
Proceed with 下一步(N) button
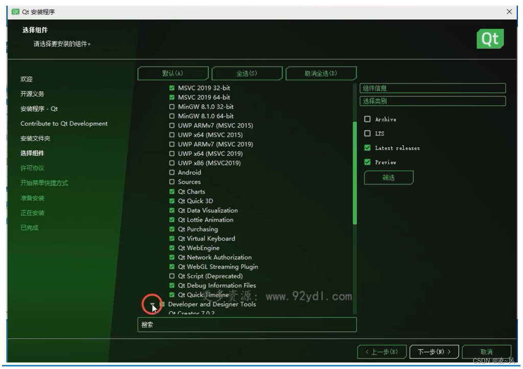434,352
